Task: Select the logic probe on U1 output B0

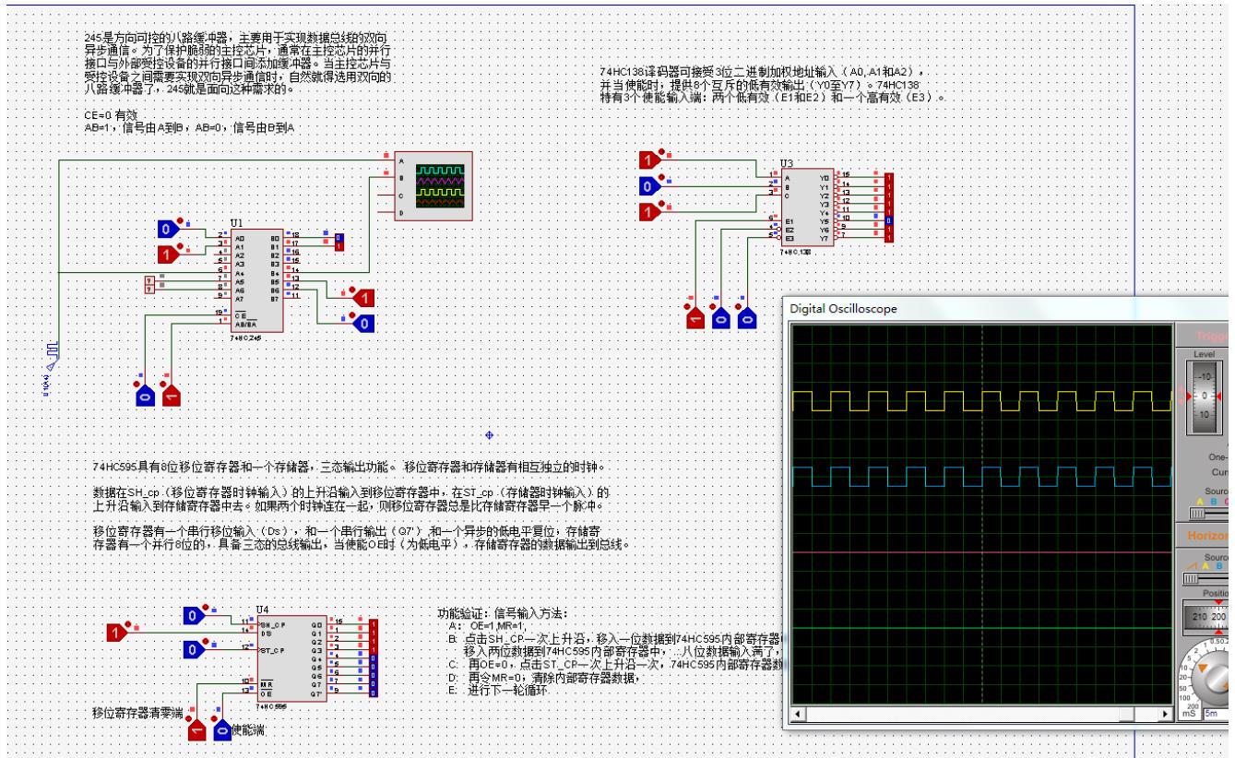Action: pyautogui.click(x=338, y=238)
